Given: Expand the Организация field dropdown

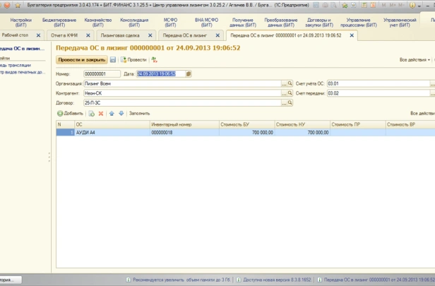Looking at the screenshot, I should (283, 83).
